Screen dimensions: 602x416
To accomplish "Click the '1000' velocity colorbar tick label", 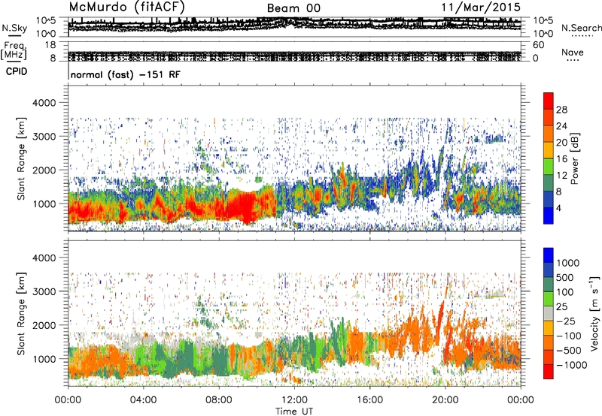I will (567, 263).
